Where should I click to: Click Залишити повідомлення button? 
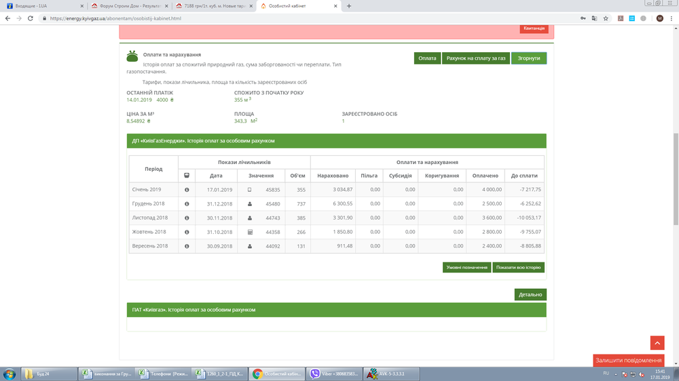[x=628, y=360]
